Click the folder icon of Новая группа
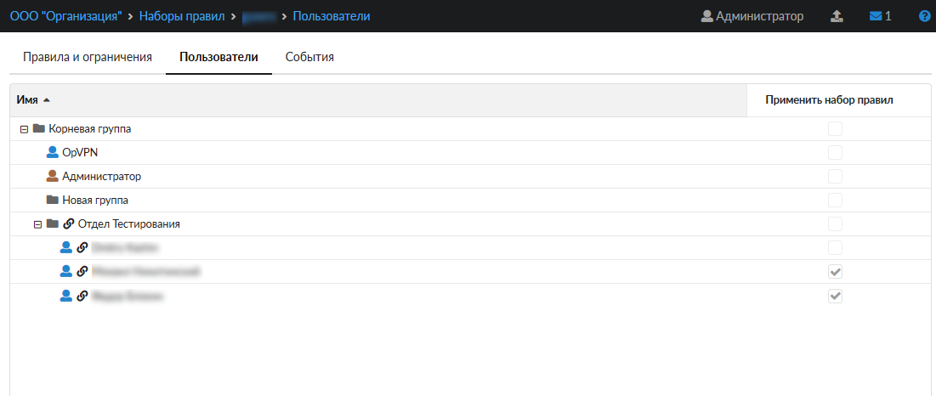This screenshot has width=936, height=396. (53, 201)
